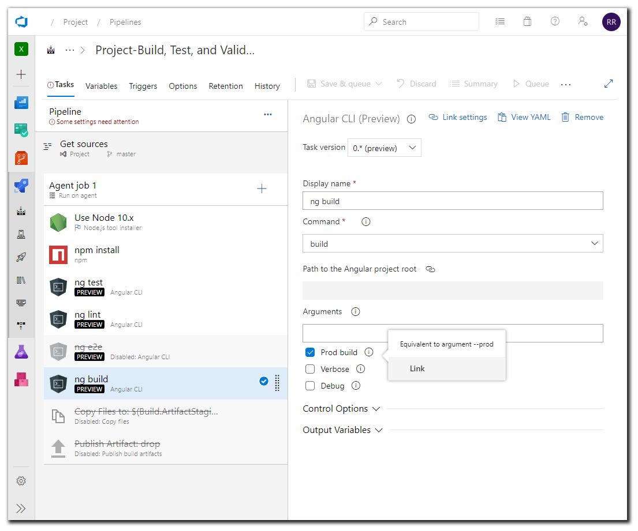The image size is (638, 531).
Task: Open Pipeline more options ellipsis
Action: coord(268,115)
